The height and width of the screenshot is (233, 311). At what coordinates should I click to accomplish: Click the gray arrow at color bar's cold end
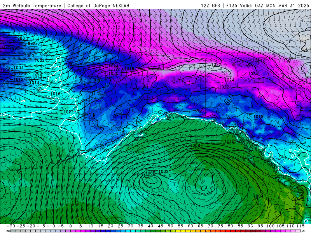pyautogui.click(x=8, y=231)
